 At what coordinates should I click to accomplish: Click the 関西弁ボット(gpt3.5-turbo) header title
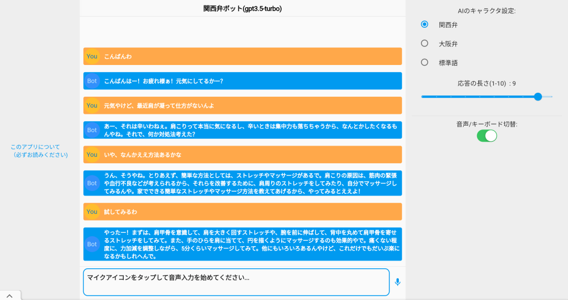click(x=243, y=8)
